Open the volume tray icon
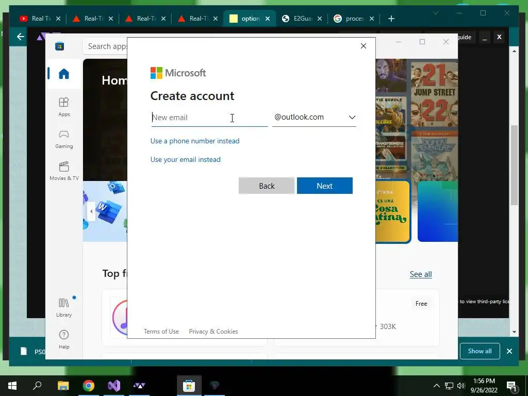Viewport: 528px width, 396px height. [x=461, y=386]
